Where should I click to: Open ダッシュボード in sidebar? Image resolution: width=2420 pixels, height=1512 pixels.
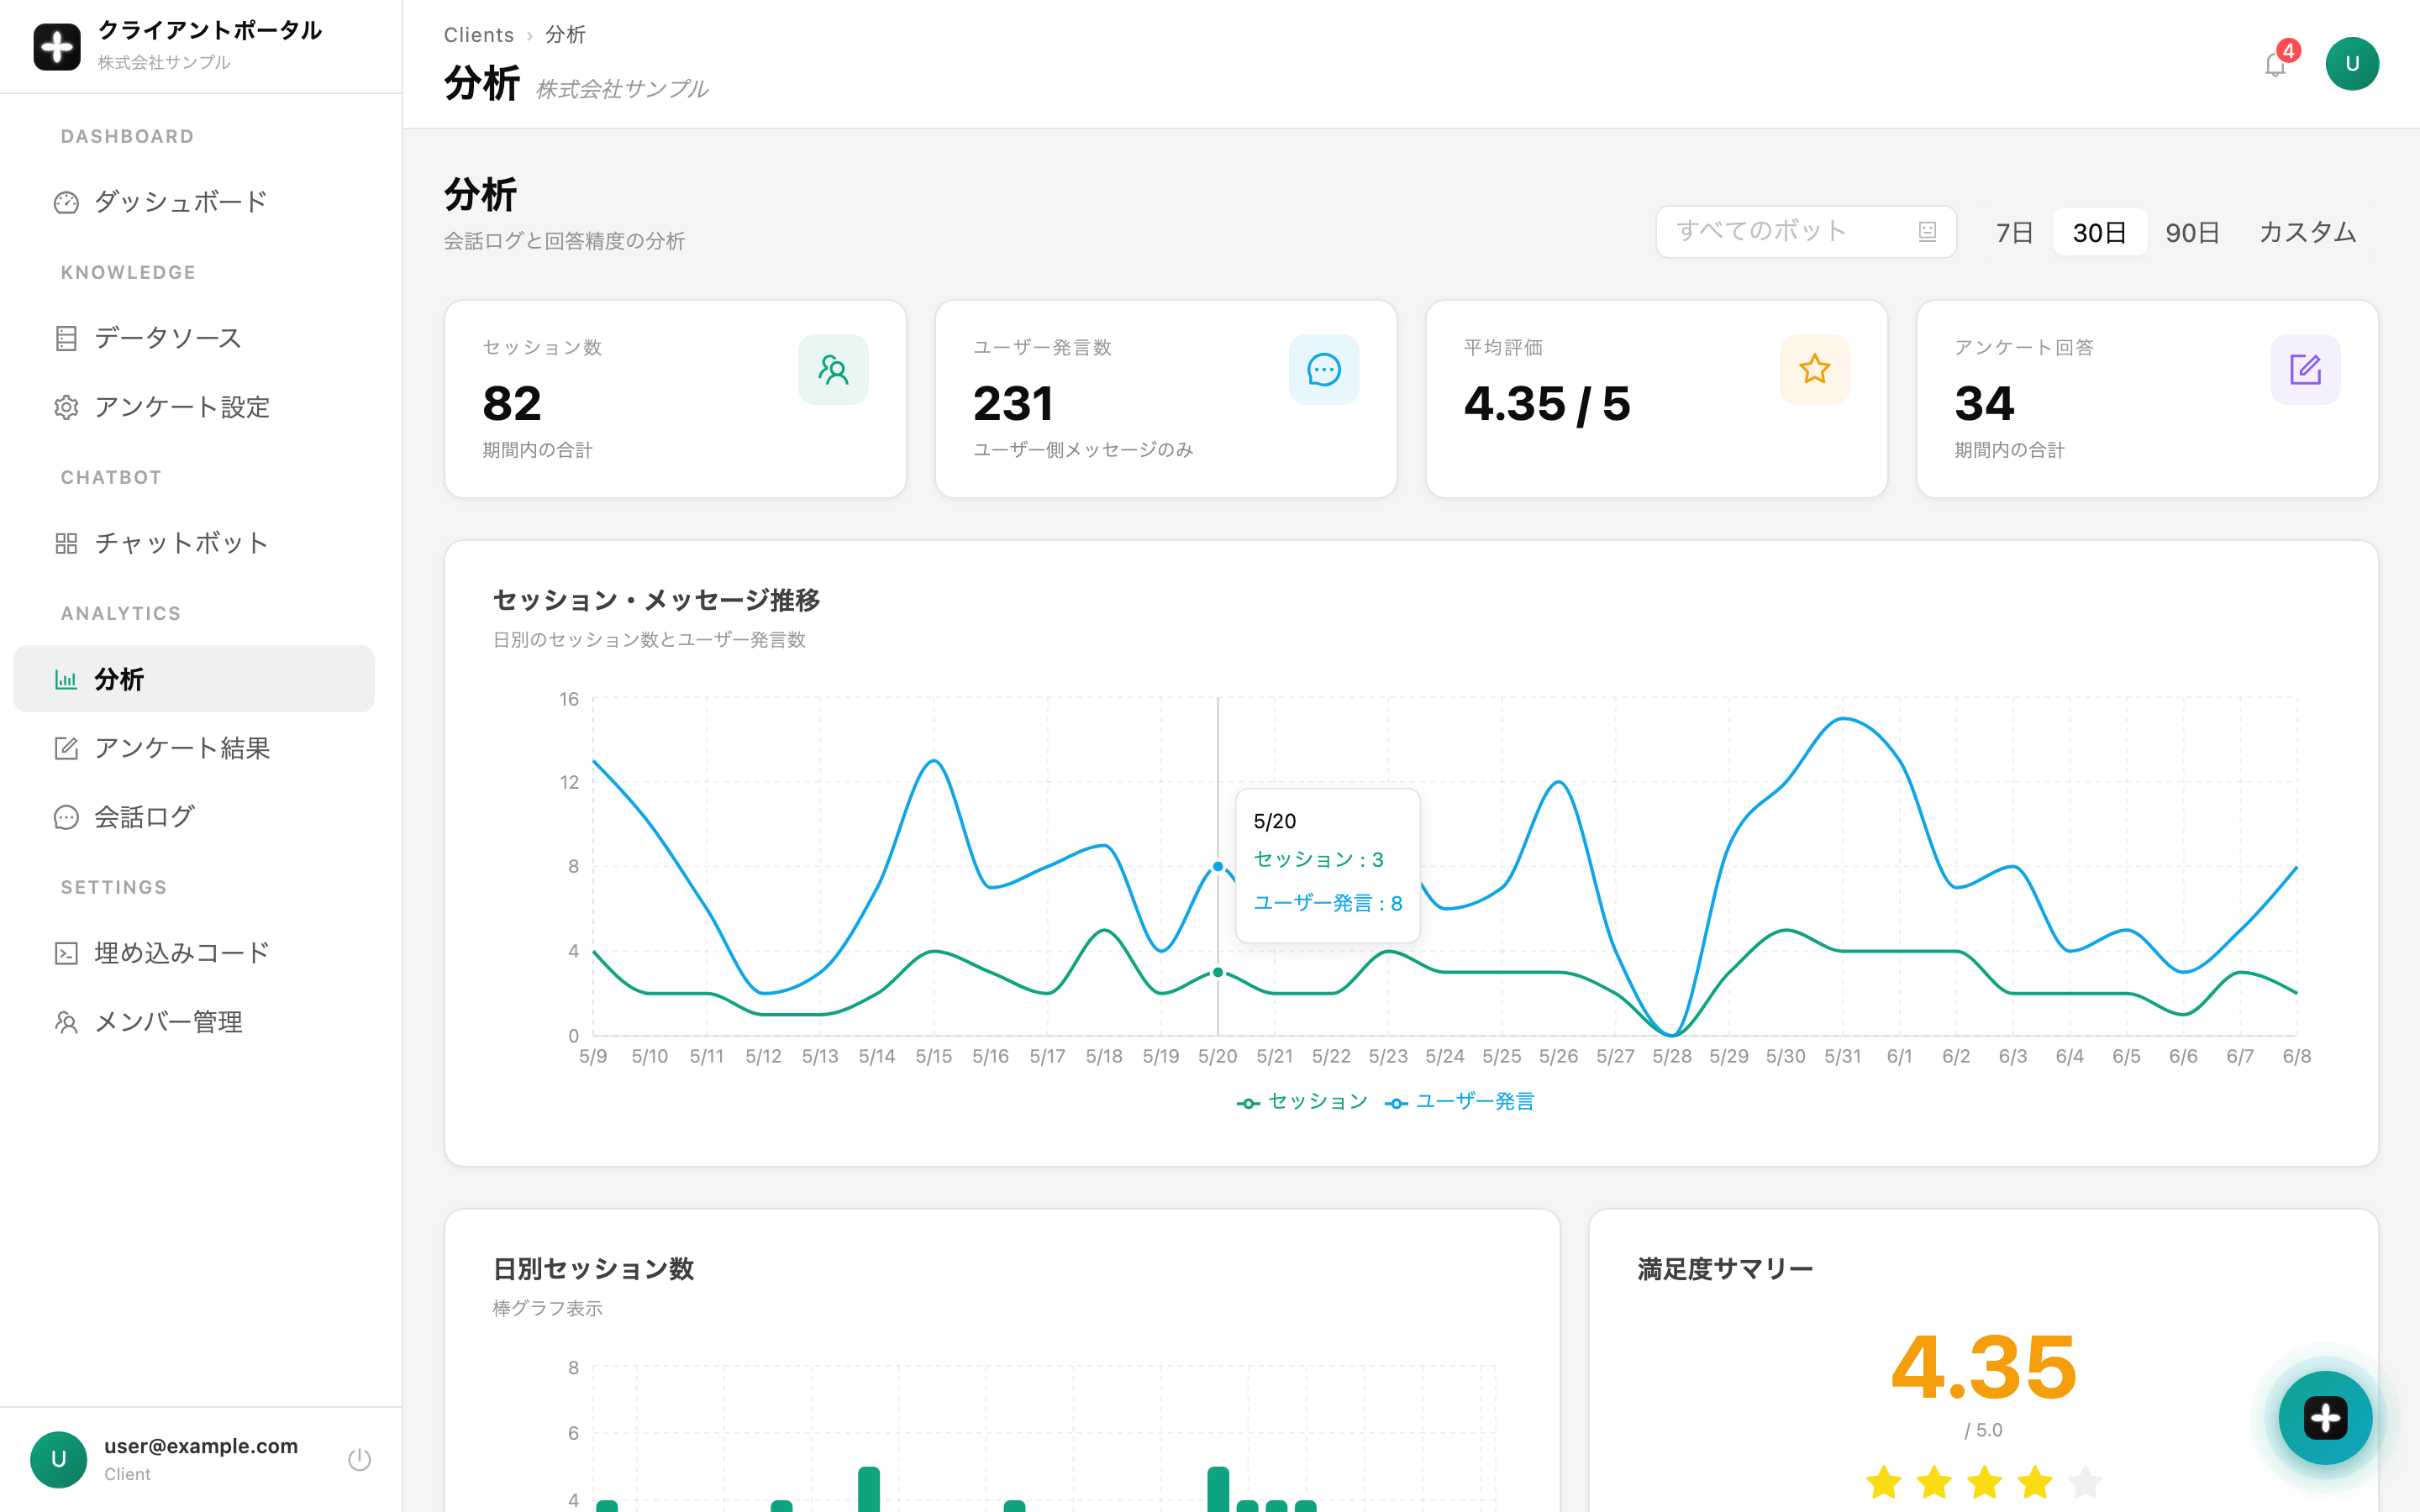(194, 202)
